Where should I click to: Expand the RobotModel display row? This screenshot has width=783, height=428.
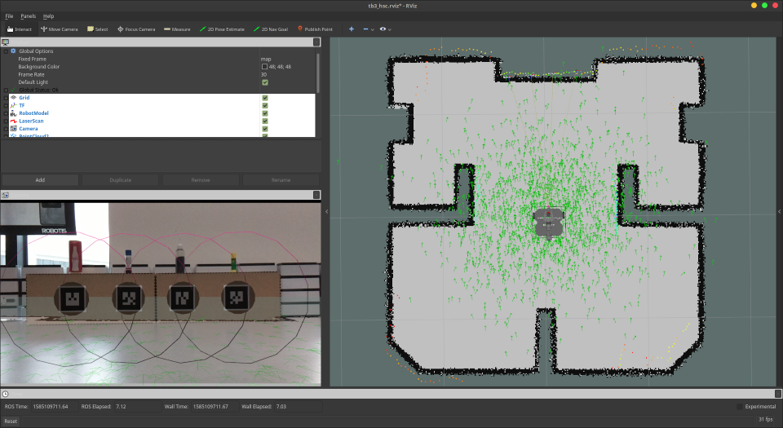click(x=6, y=113)
